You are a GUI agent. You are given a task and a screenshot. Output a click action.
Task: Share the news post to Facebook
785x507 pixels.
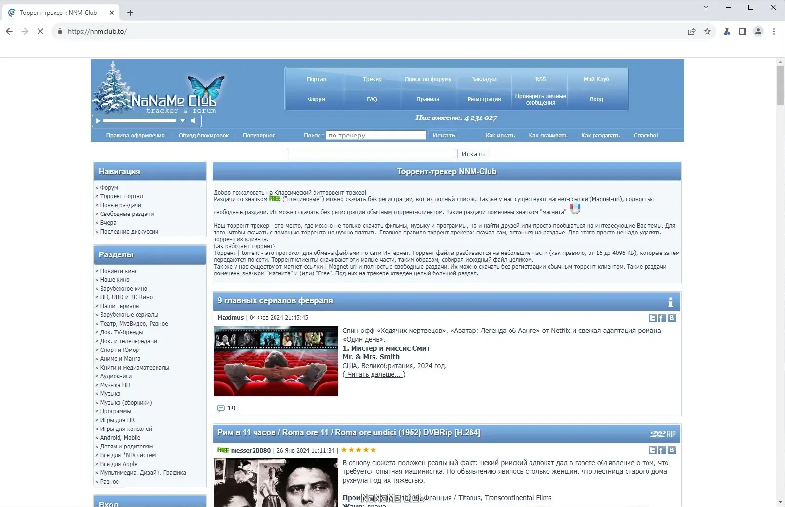pyautogui.click(x=662, y=318)
